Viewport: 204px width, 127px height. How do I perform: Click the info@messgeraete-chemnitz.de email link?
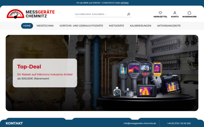[140, 123]
